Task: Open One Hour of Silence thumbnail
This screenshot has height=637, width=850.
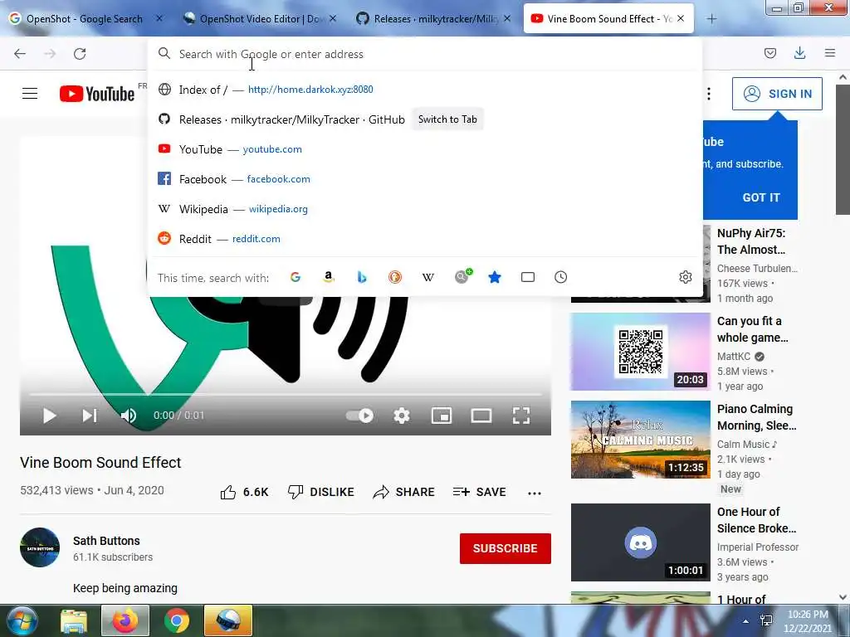Action: coord(641,542)
